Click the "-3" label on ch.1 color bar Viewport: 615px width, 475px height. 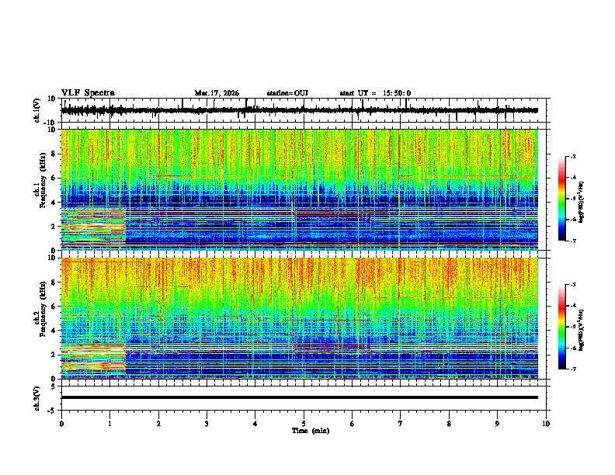[572, 157]
